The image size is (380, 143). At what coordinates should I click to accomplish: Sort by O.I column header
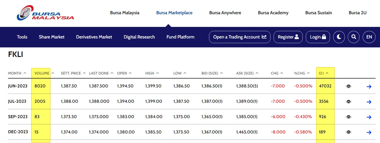tap(324, 73)
